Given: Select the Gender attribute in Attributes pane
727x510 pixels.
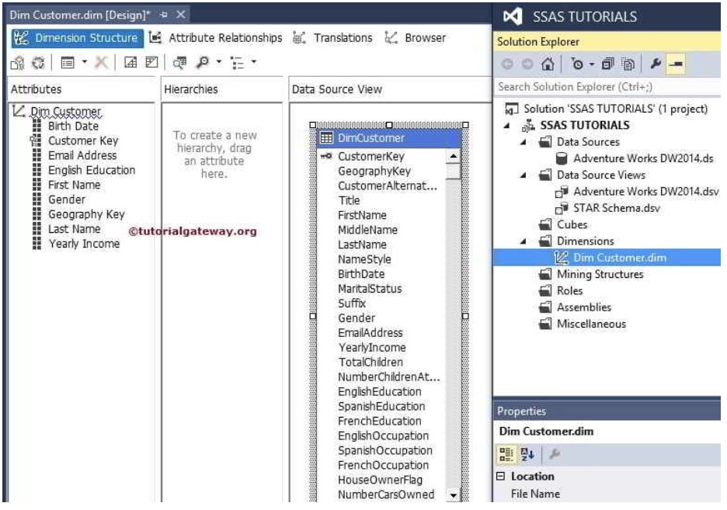Looking at the screenshot, I should [x=67, y=199].
